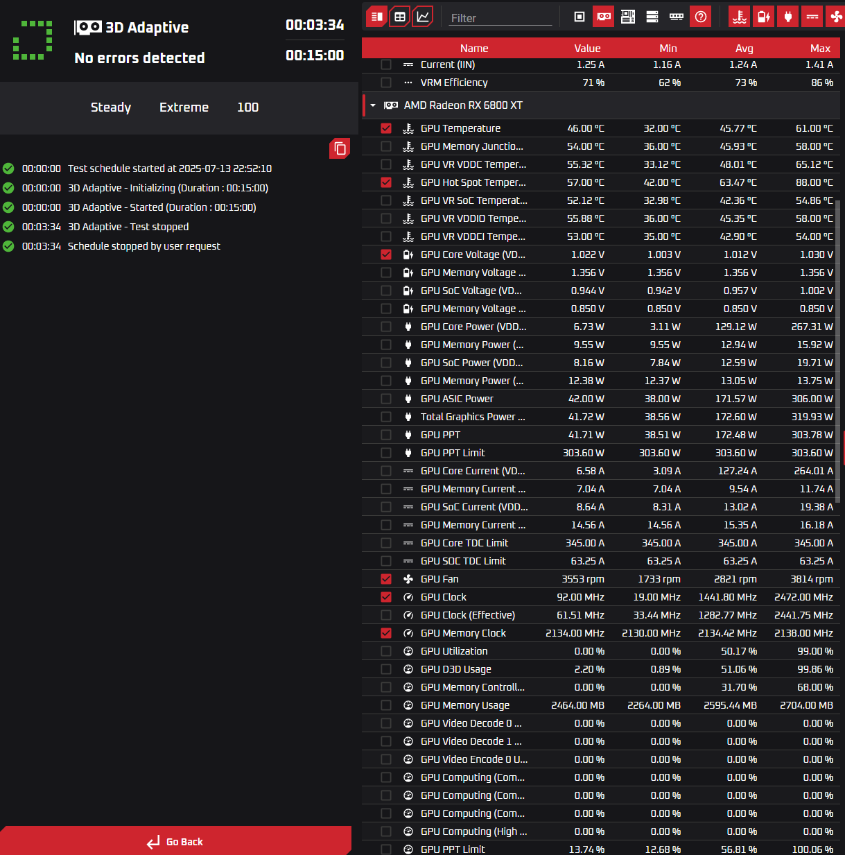The image size is (845, 855).
Task: Click the 'Test schedule started' log entry
Action: tap(170, 169)
